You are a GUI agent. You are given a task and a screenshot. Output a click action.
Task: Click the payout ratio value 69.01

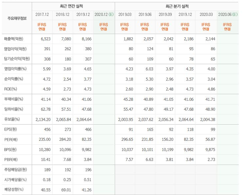(x=66, y=190)
